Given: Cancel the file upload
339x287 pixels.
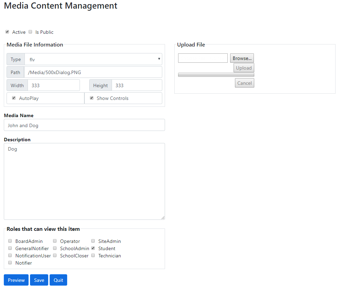Looking at the screenshot, I should [244, 83].
